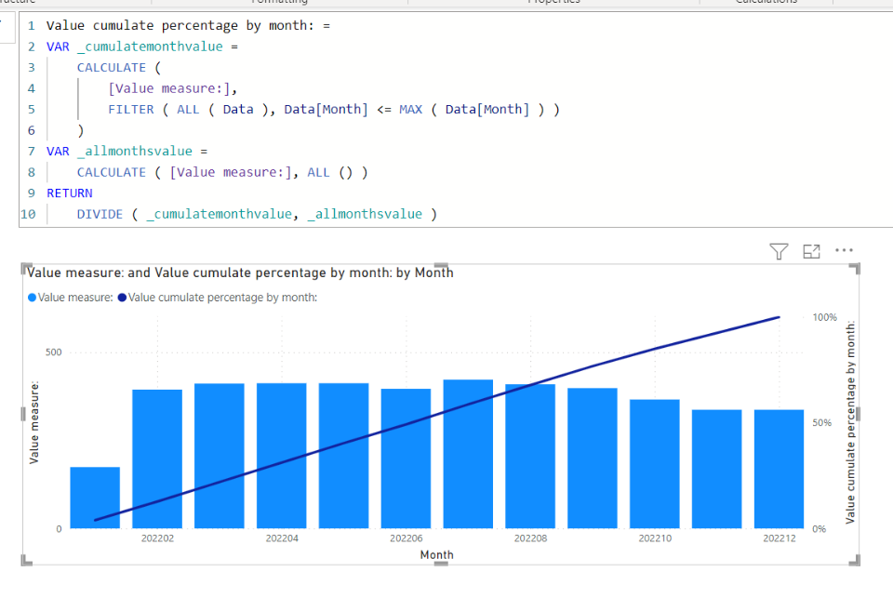Click the bottom-center resize handle of the visual
Image resolution: width=893 pixels, height=598 pixels.
point(441,564)
